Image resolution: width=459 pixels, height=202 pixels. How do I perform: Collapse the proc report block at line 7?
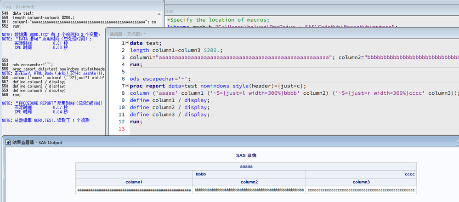click(127, 86)
